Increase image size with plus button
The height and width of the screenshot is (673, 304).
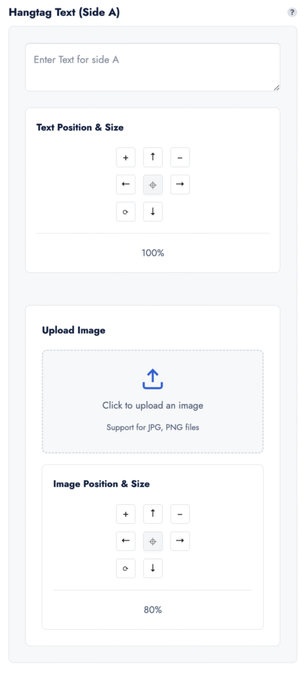point(125,514)
